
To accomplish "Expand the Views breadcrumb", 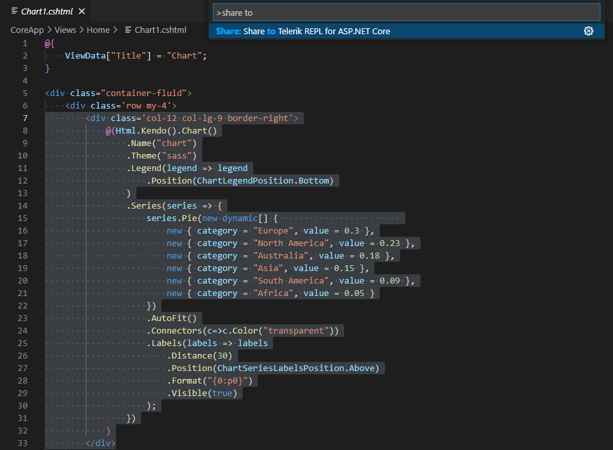I will coord(65,30).
